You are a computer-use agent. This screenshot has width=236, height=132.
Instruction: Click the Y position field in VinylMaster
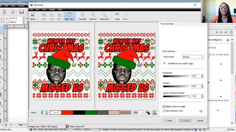15,22
